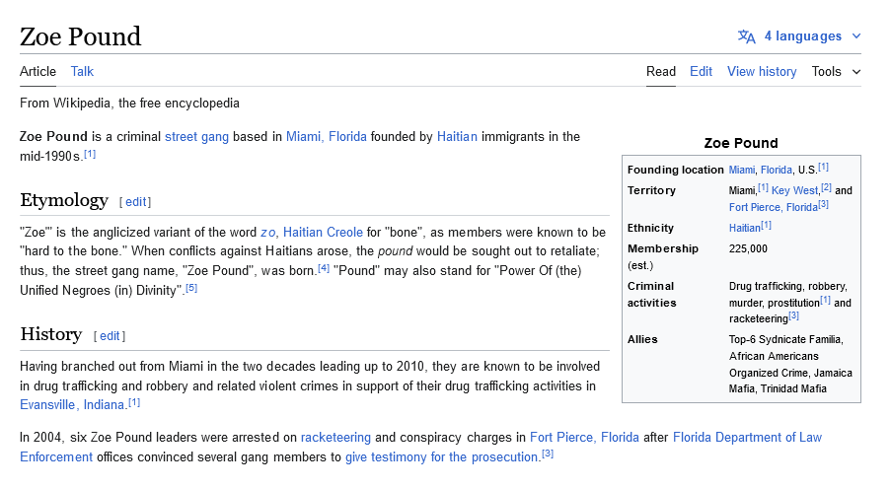Image resolution: width=891 pixels, height=489 pixels.
Task: Open citation [4] after 'was born'
Action: pos(324,268)
